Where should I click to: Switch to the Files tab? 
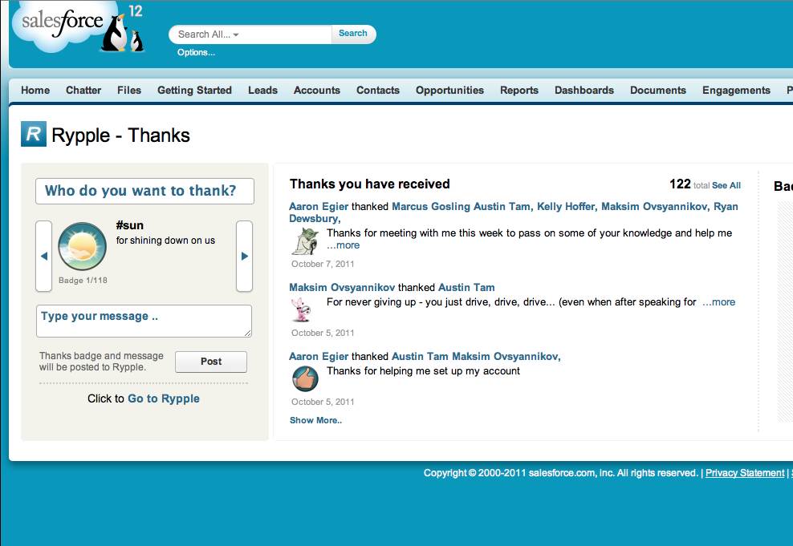tap(129, 90)
